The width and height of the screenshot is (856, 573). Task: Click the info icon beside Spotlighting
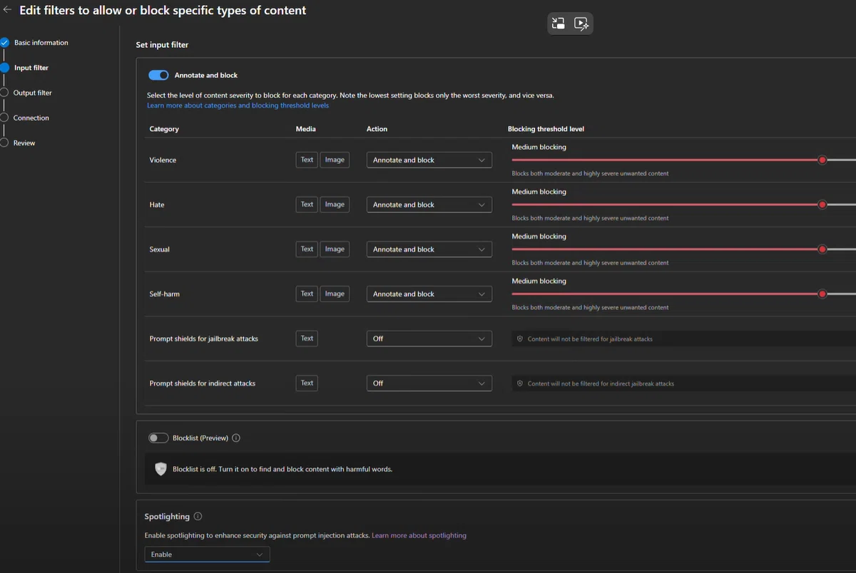pyautogui.click(x=198, y=517)
